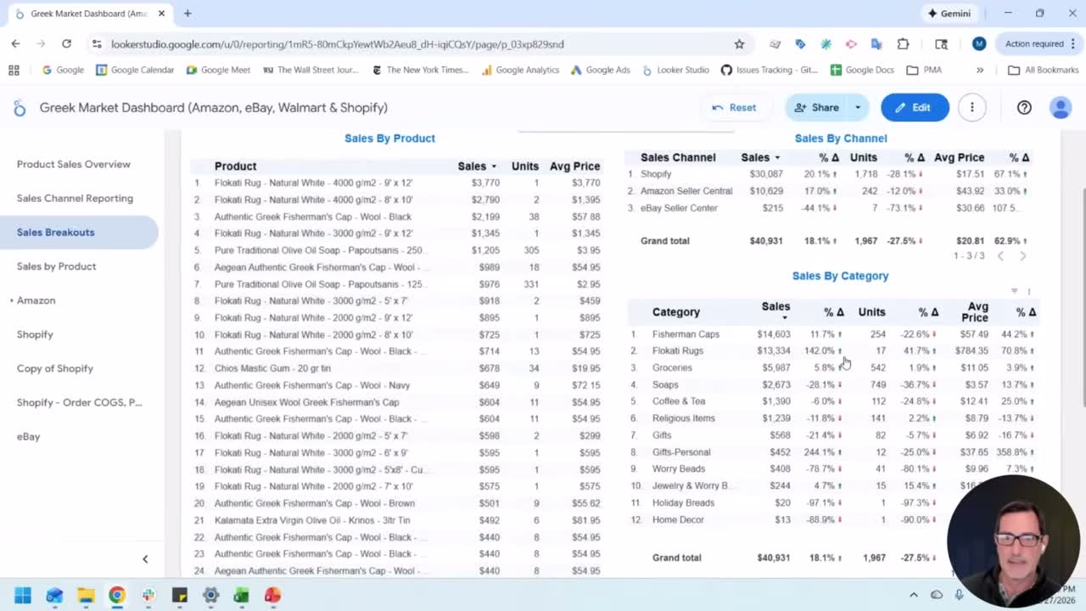Screen dimensions: 1086x611
Task: Open the Extensions puzzle icon
Action: pos(904,43)
